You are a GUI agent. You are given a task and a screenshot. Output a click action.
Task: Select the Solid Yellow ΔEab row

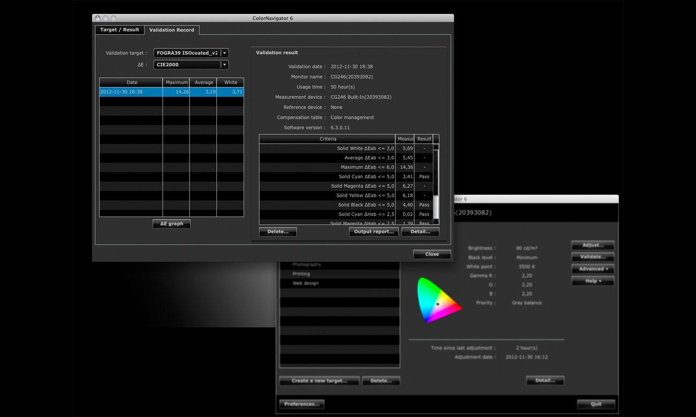point(346,196)
